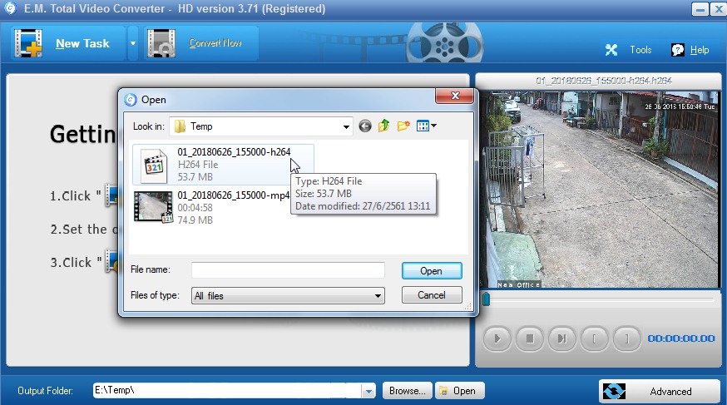Step to next frame in preview
The width and height of the screenshot is (727, 405).
562,338
